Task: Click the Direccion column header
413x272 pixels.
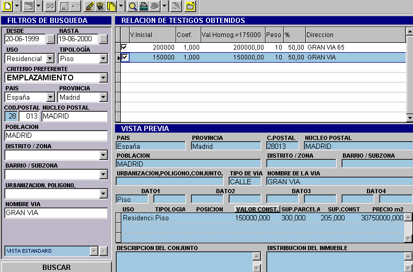Action: (355, 35)
